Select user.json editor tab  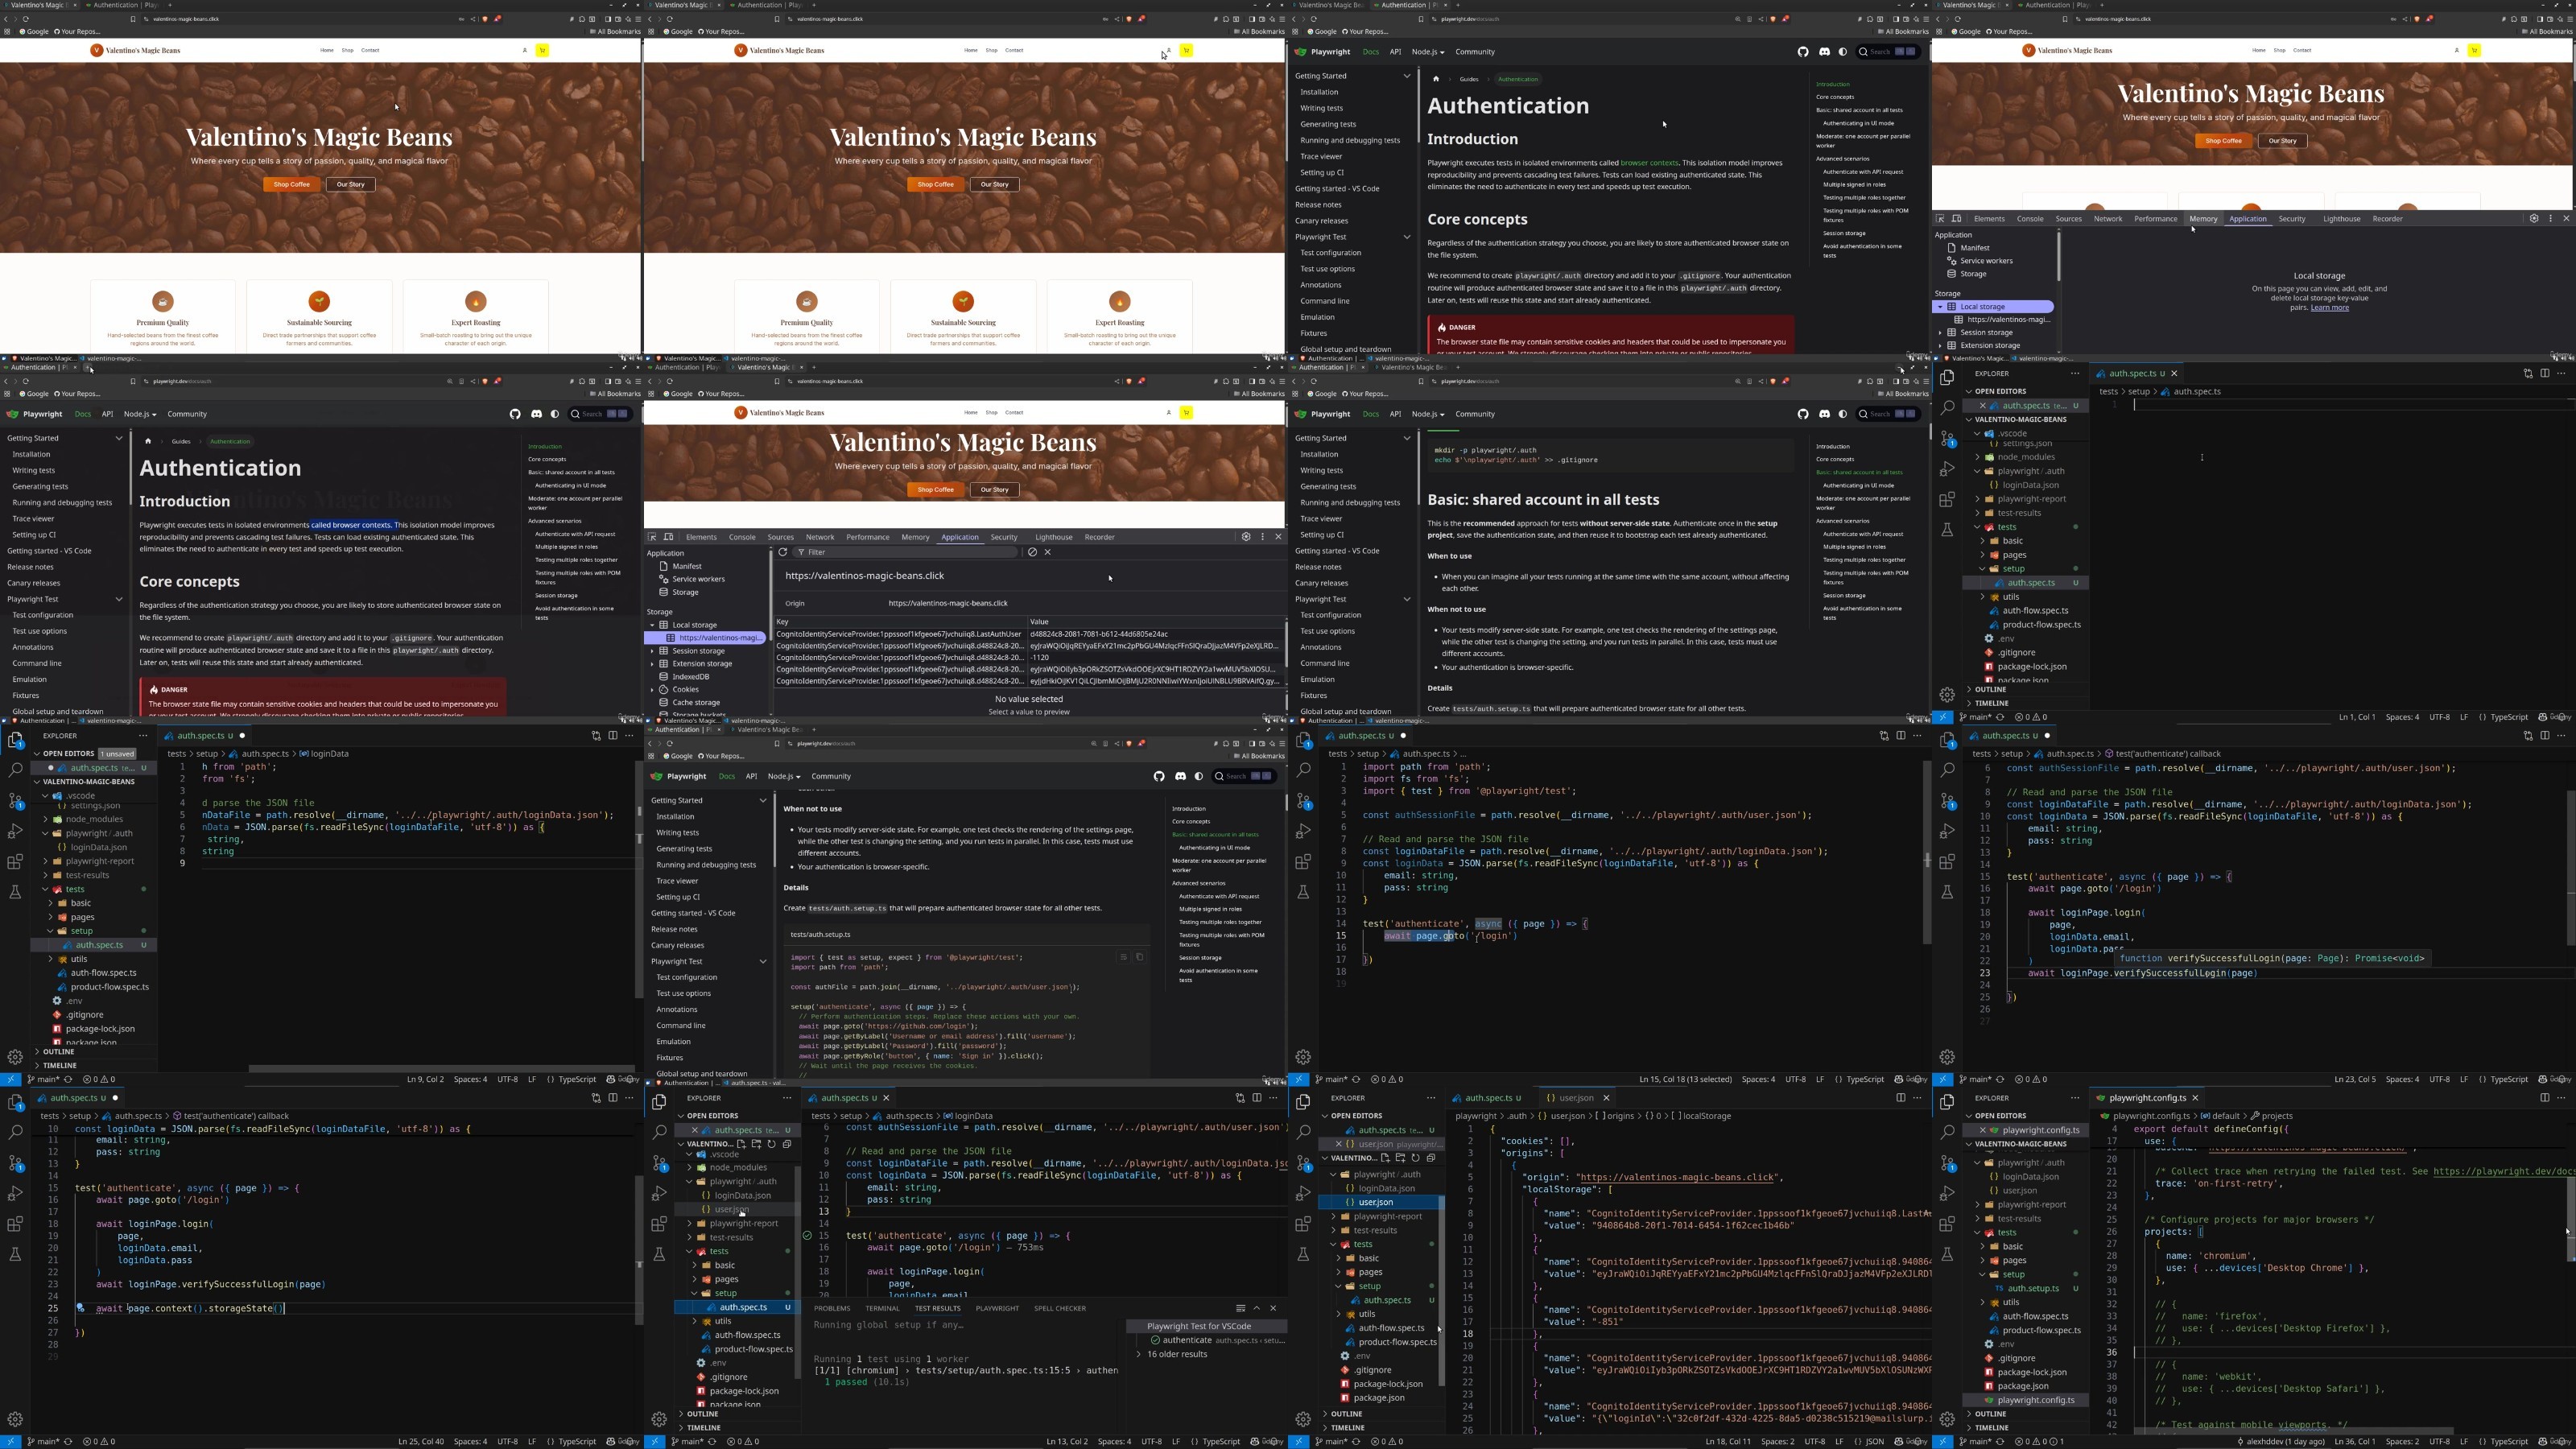[1577, 1098]
